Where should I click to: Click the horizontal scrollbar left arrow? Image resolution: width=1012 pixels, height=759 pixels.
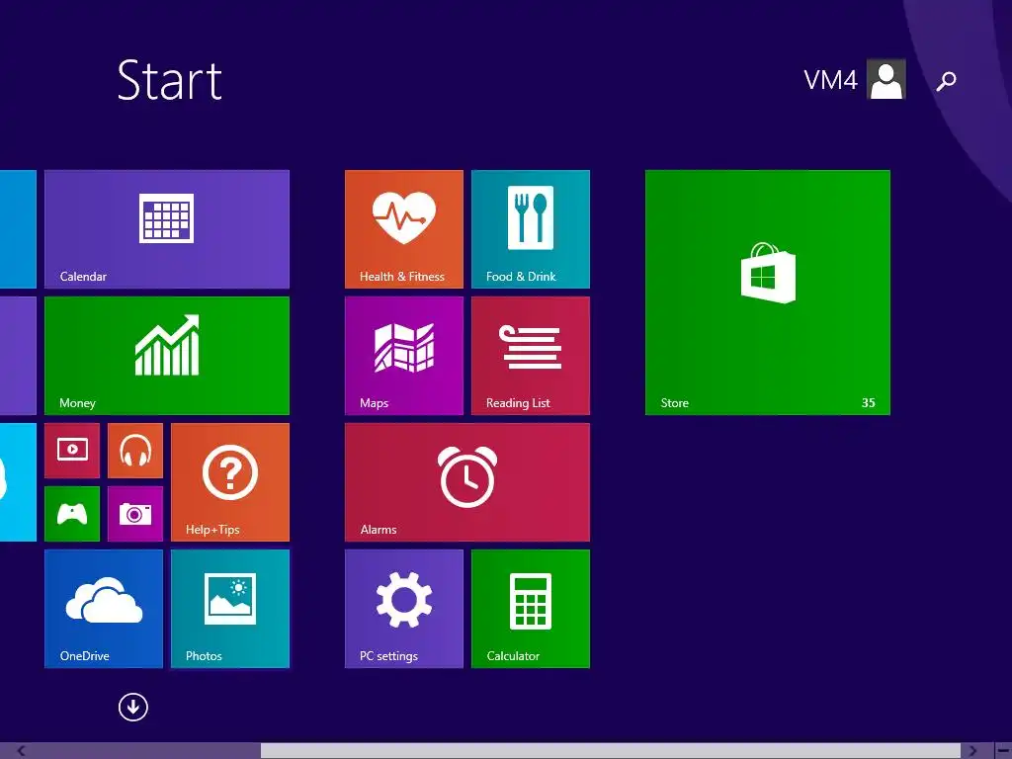click(21, 751)
